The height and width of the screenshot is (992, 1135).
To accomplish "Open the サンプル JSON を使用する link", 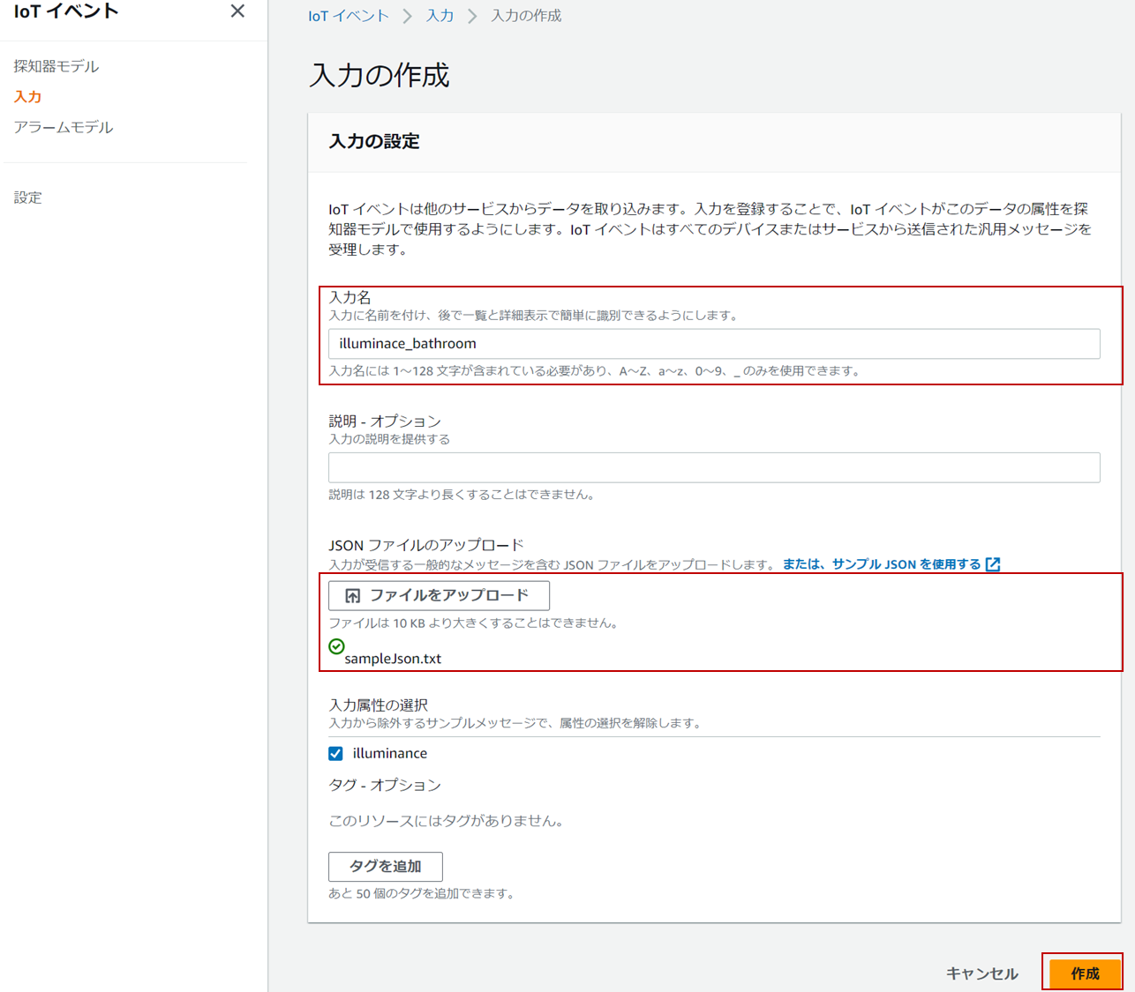I will (x=882, y=564).
